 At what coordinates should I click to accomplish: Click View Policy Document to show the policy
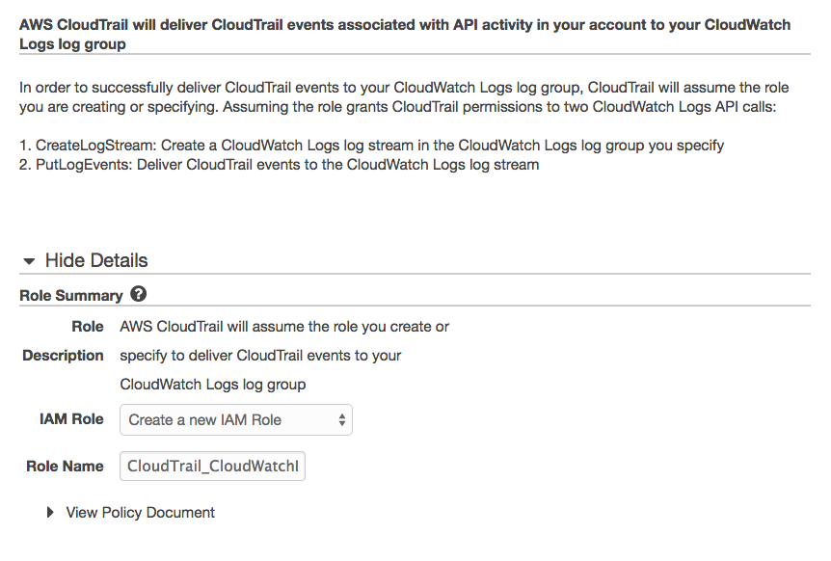(x=140, y=512)
